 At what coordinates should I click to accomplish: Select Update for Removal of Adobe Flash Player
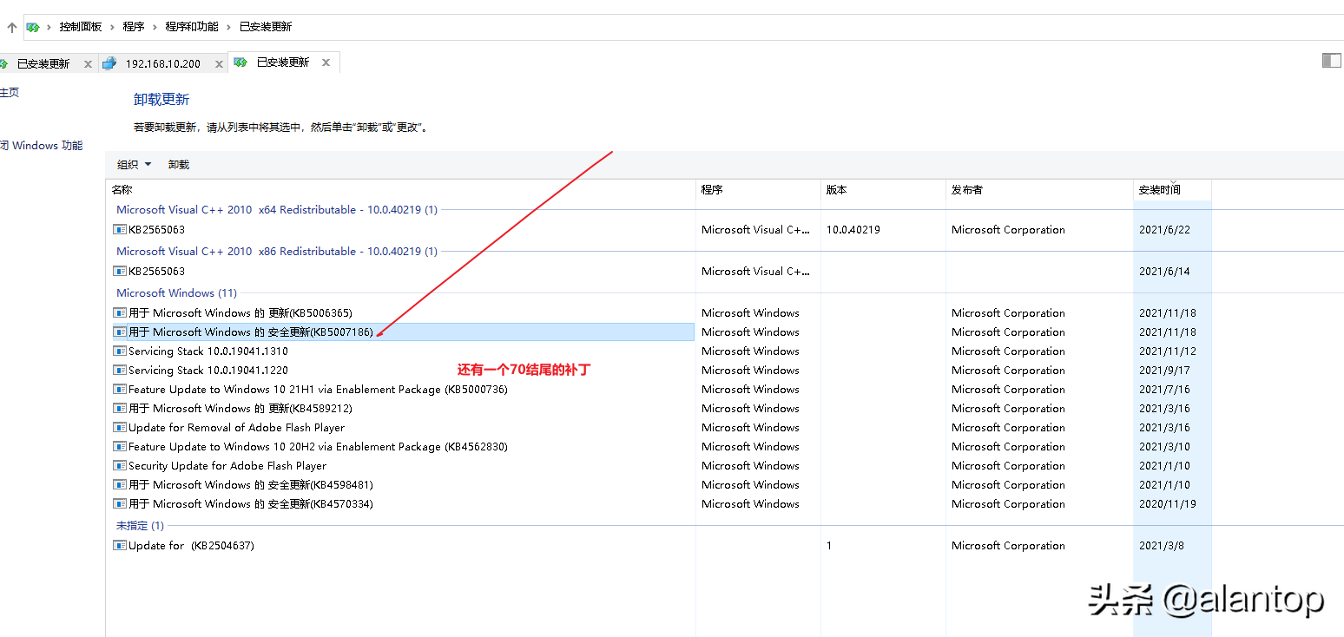click(x=404, y=428)
